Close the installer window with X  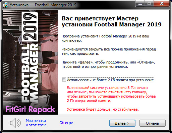click(x=162, y=4)
